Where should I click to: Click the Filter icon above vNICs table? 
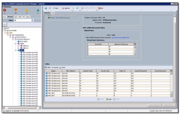pyautogui.click(x=46, y=68)
